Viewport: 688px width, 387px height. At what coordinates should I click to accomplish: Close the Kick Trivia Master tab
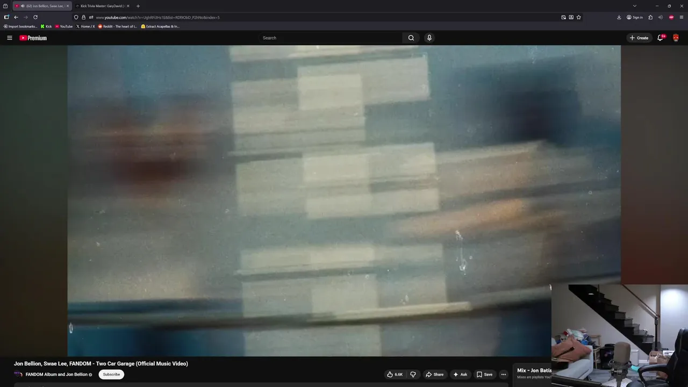(128, 6)
